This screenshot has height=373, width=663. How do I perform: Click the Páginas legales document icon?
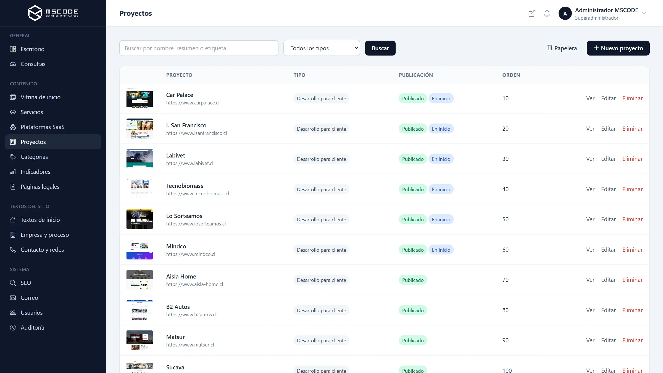13,187
